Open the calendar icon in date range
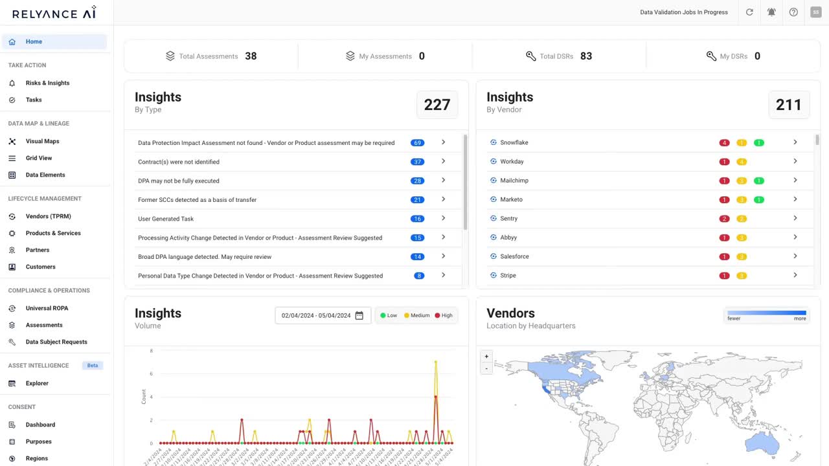 [x=359, y=315]
